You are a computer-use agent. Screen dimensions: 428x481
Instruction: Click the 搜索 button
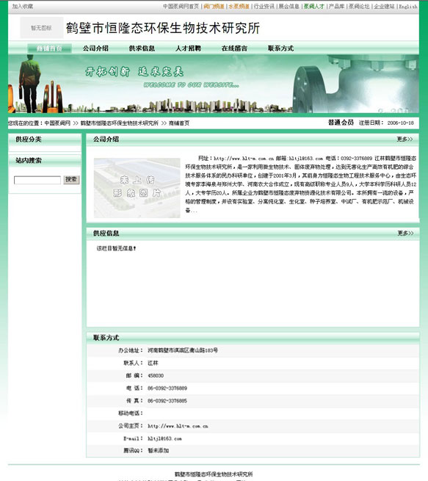(x=71, y=180)
